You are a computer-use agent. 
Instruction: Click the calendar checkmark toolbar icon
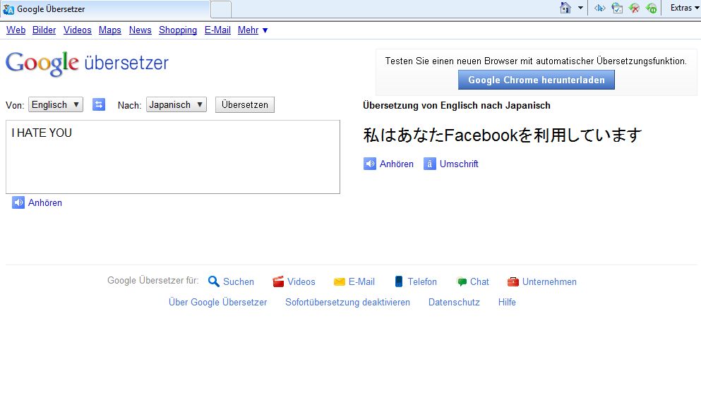point(617,8)
